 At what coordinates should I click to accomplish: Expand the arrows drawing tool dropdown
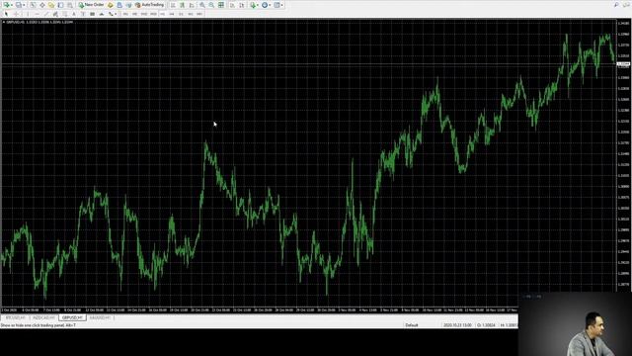(x=116, y=14)
